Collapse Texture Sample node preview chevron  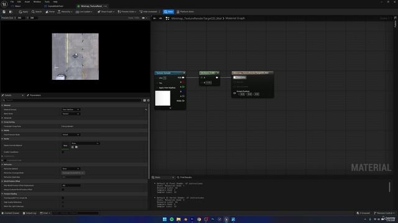(x=170, y=108)
